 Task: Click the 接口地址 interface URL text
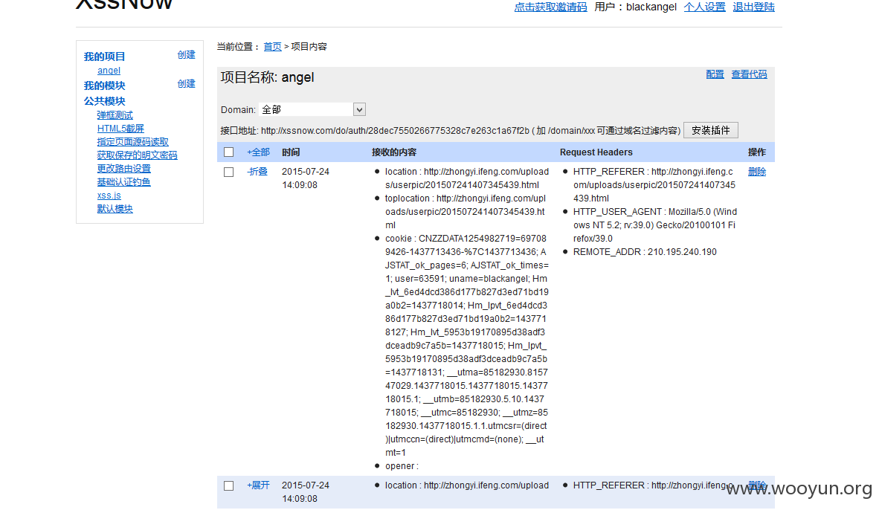(x=450, y=131)
